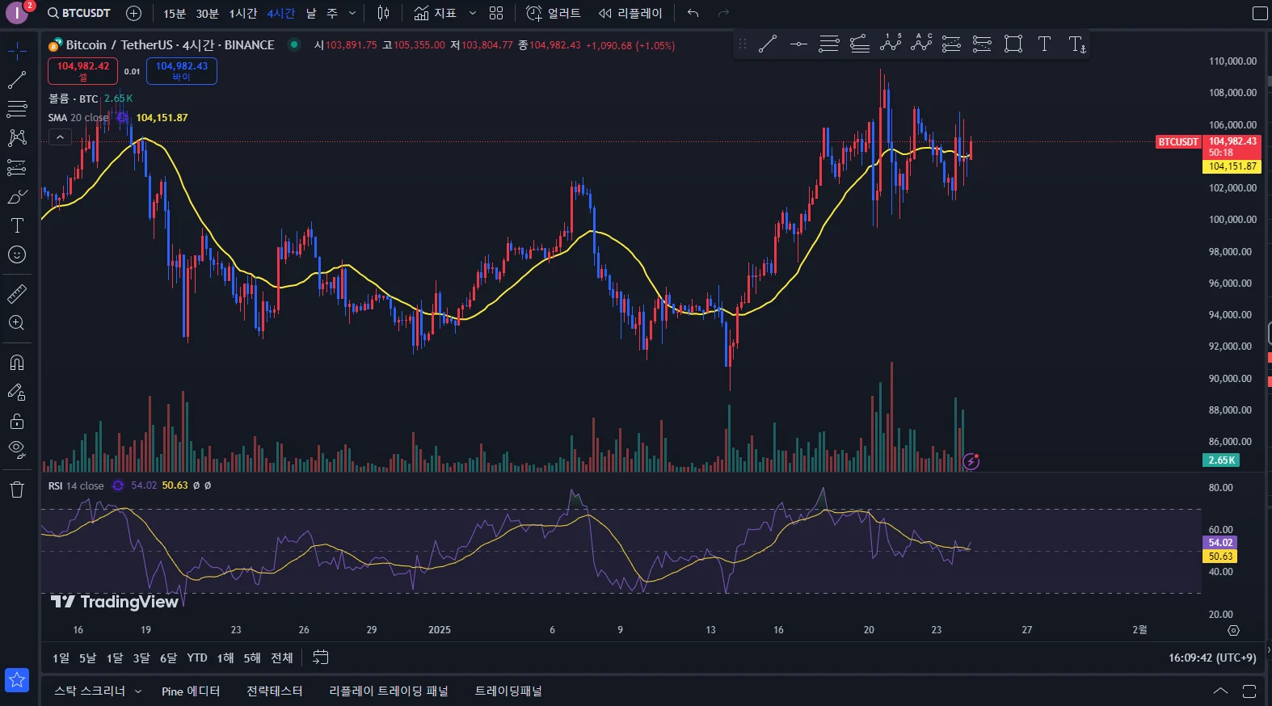Pick the XABCD pattern in the floating toolbar

tap(891, 44)
